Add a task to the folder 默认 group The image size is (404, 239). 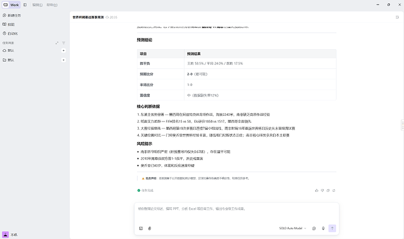point(63,60)
